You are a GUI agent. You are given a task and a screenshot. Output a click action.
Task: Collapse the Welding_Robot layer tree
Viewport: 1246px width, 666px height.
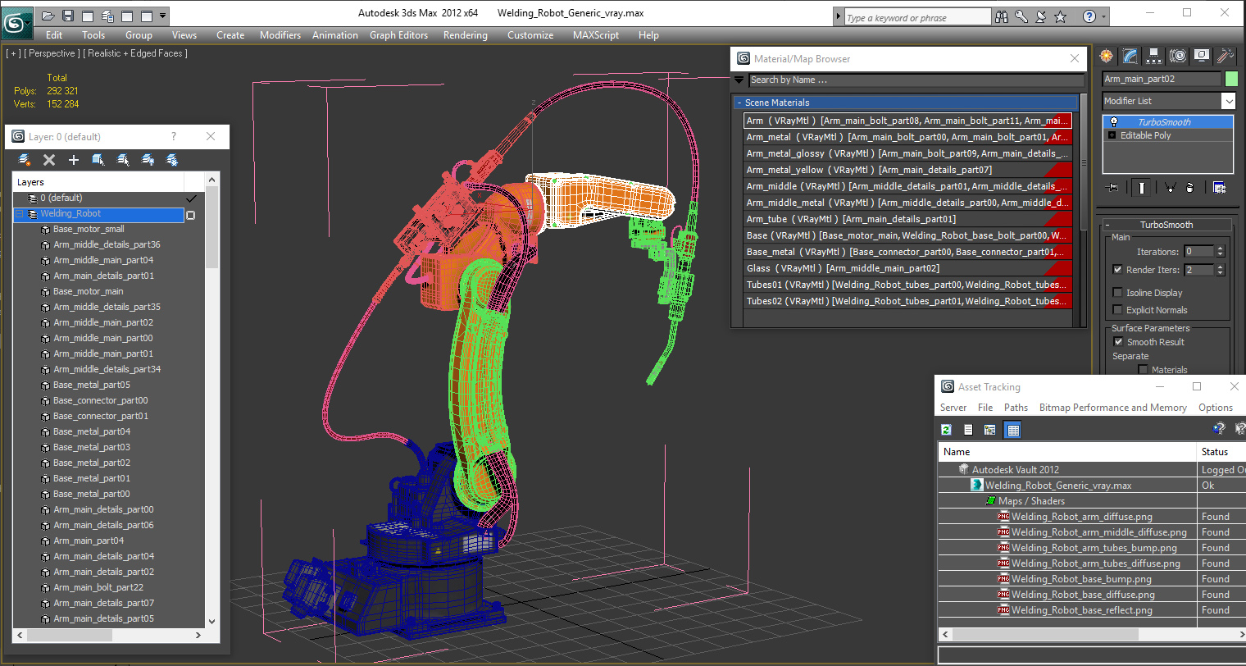20,214
